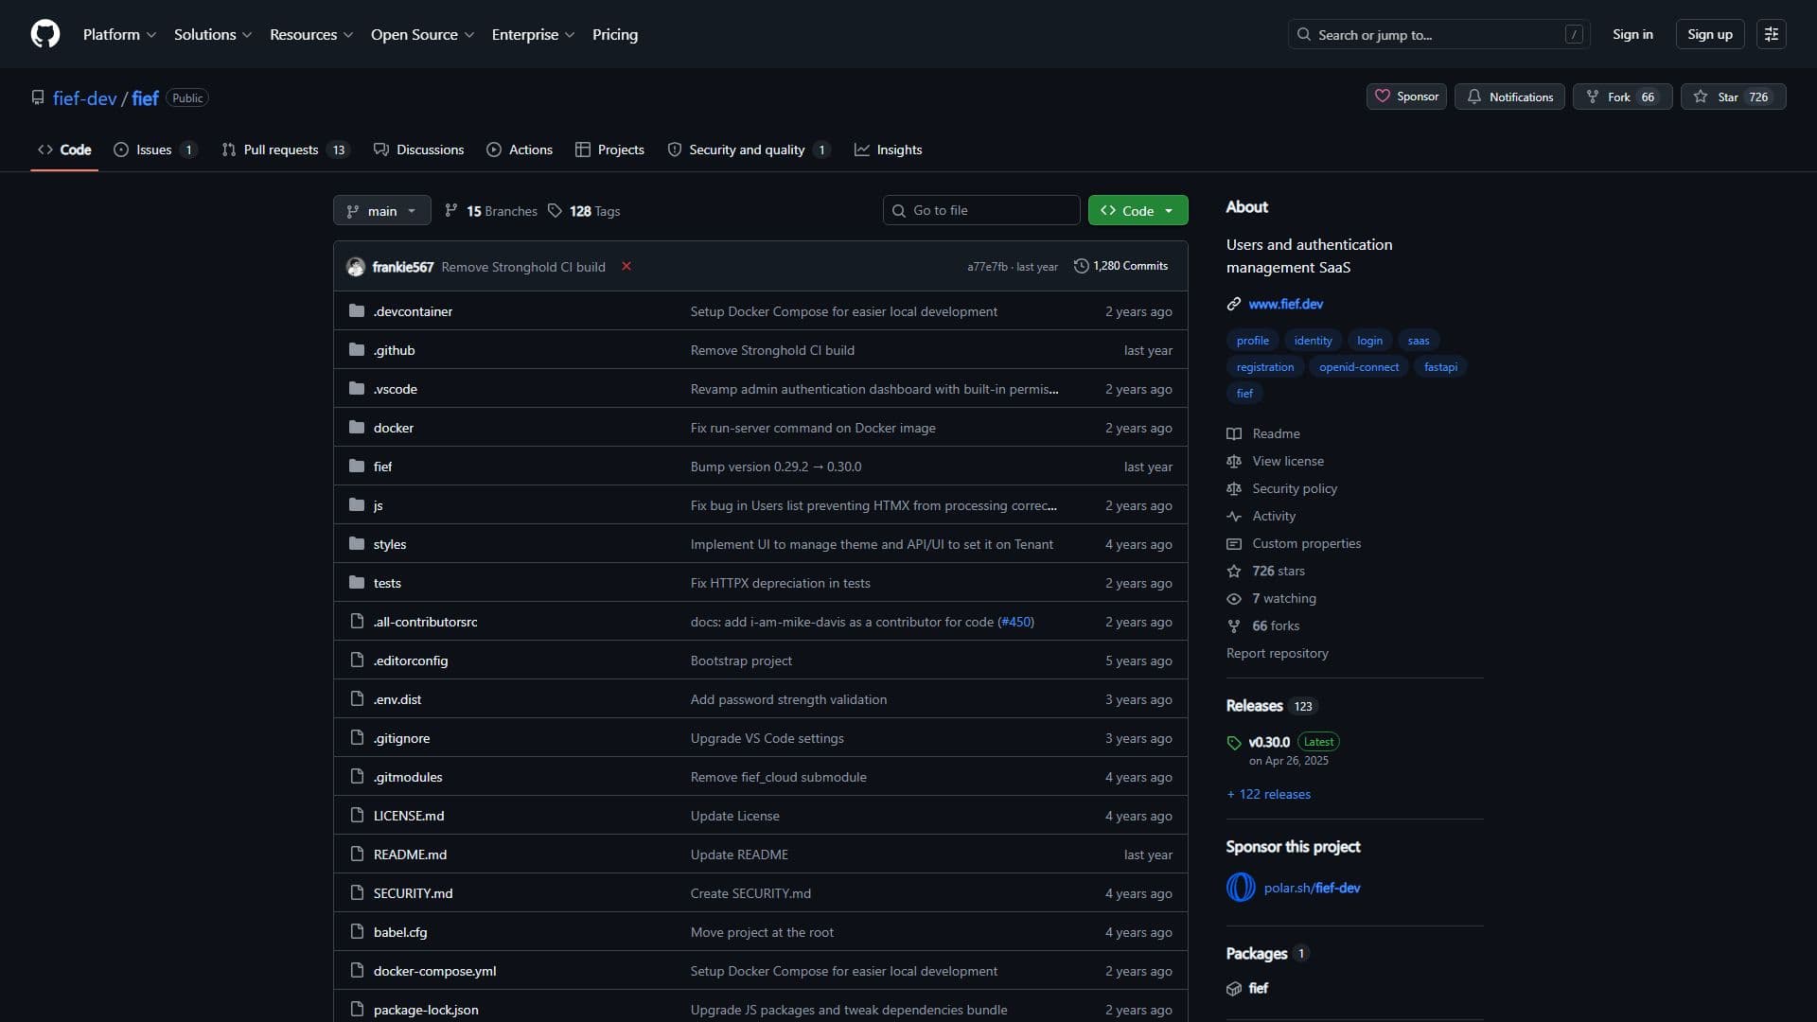Click the 726 stars star icon
Screen dimensions: 1817x1022
tap(1234, 571)
